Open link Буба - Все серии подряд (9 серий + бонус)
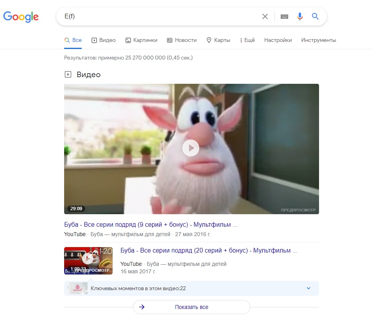Screen dimensions: 373x325 (151, 224)
